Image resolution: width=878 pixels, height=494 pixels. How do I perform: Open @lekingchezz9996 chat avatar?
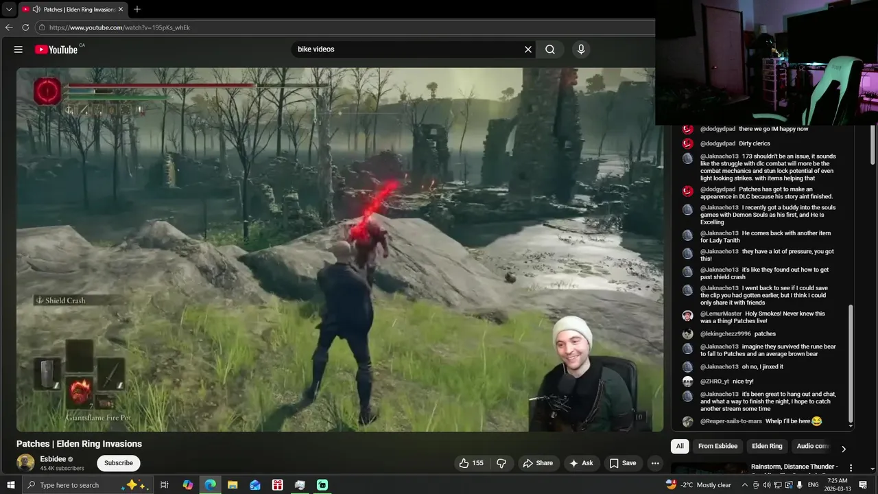tap(687, 334)
